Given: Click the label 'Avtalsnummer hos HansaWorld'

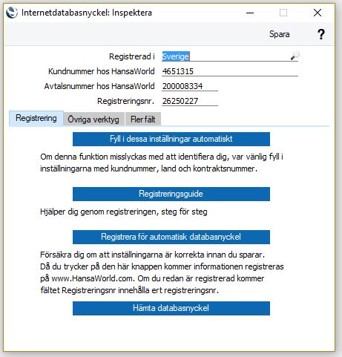Looking at the screenshot, I should pyautogui.click(x=99, y=86).
